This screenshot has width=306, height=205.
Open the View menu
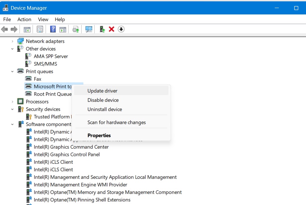(43, 19)
